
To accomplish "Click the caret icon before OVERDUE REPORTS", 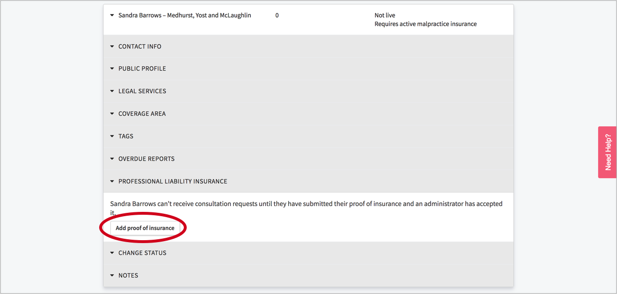I will click(112, 159).
